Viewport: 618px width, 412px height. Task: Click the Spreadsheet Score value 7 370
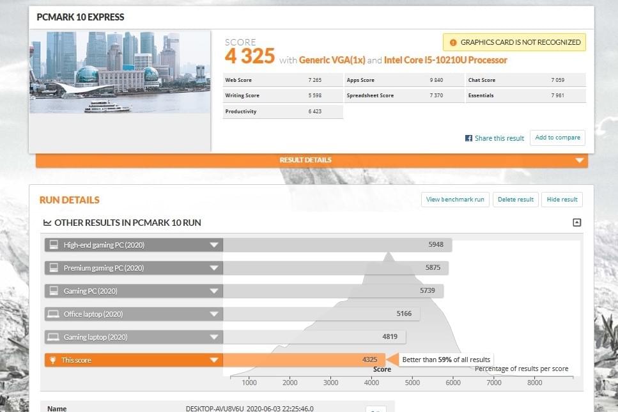(x=436, y=95)
